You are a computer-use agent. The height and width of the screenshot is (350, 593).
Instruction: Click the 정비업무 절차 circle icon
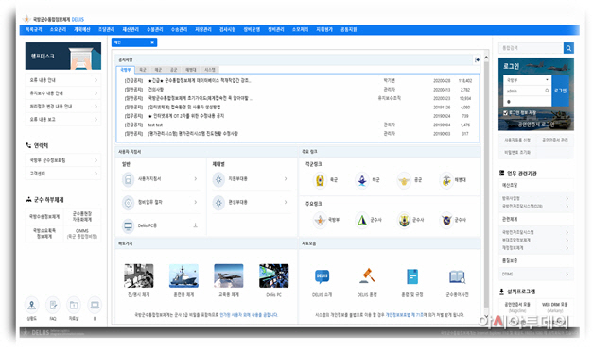click(129, 203)
